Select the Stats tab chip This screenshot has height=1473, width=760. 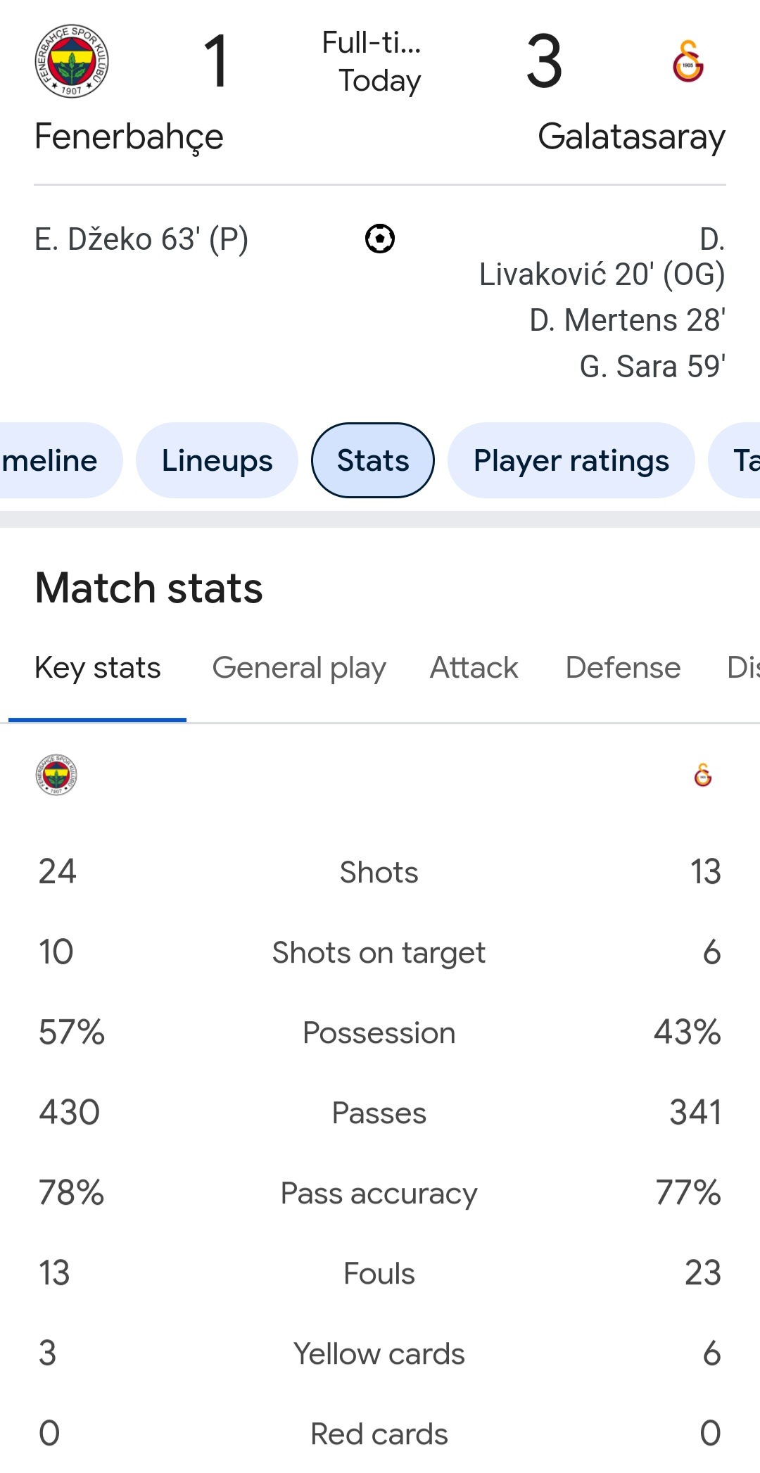(x=373, y=460)
